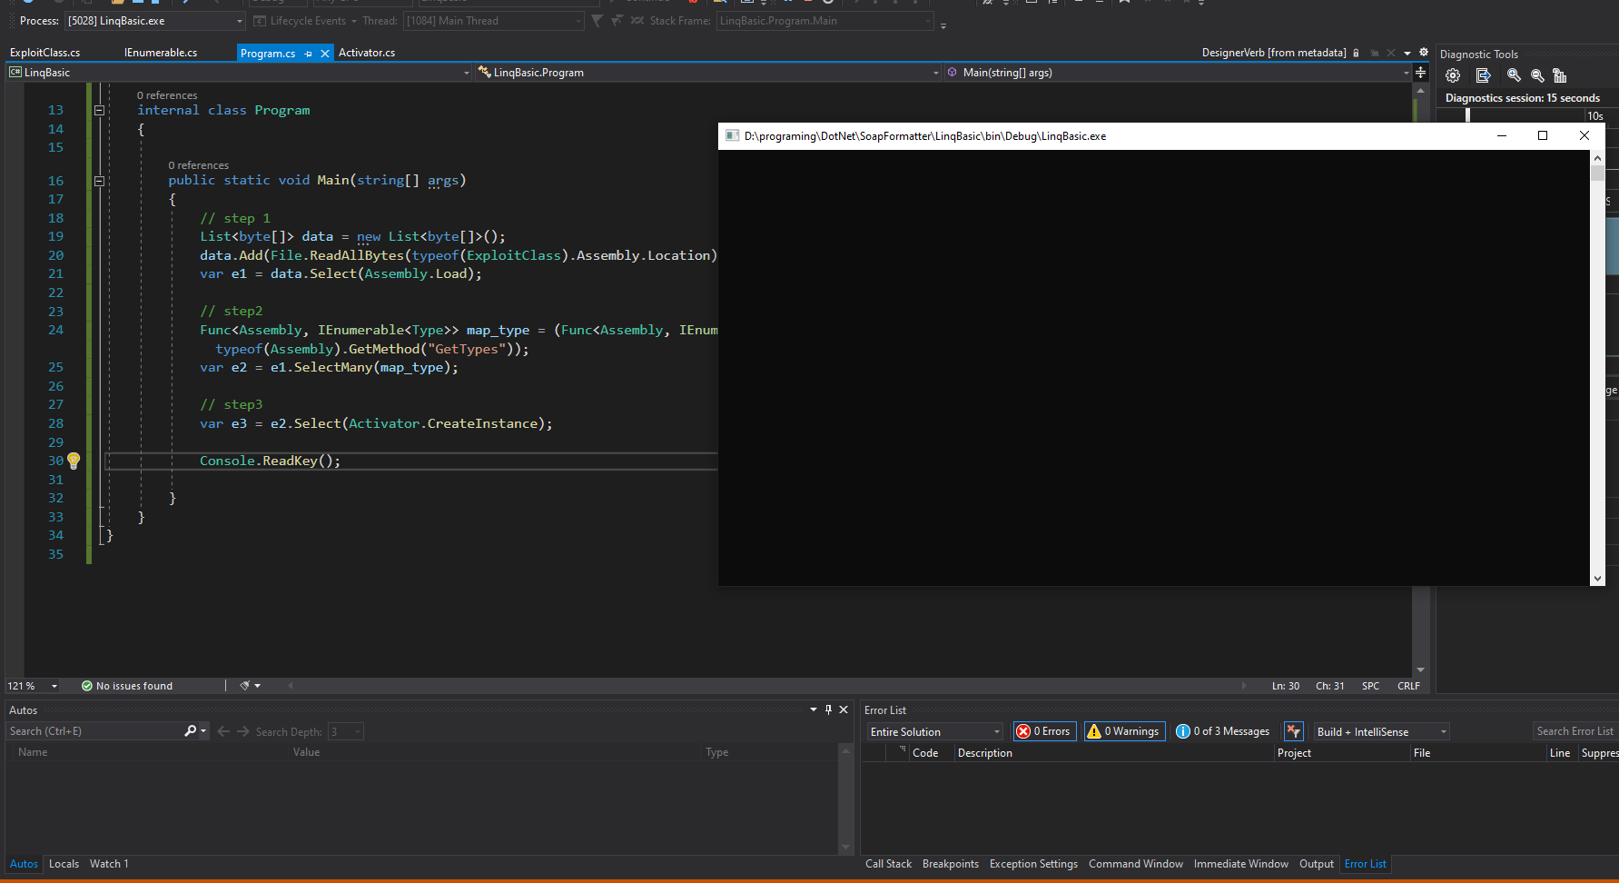Close the Program.cs tab
This screenshot has width=1619, height=883.
coord(325,54)
